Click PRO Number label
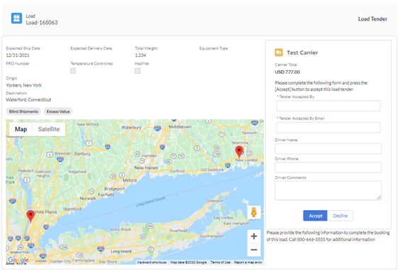The image size is (400, 271). [x=18, y=64]
